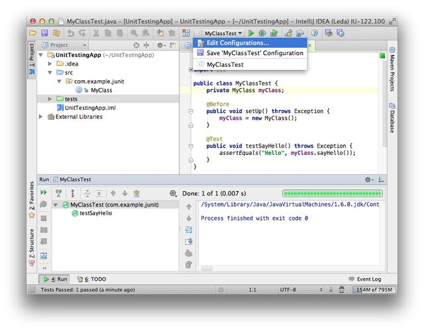
Task: Choose Edit Configurations menu item
Action: coord(250,43)
